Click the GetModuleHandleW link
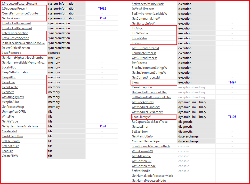250x184 pixels. pyautogui.click(x=146, y=107)
